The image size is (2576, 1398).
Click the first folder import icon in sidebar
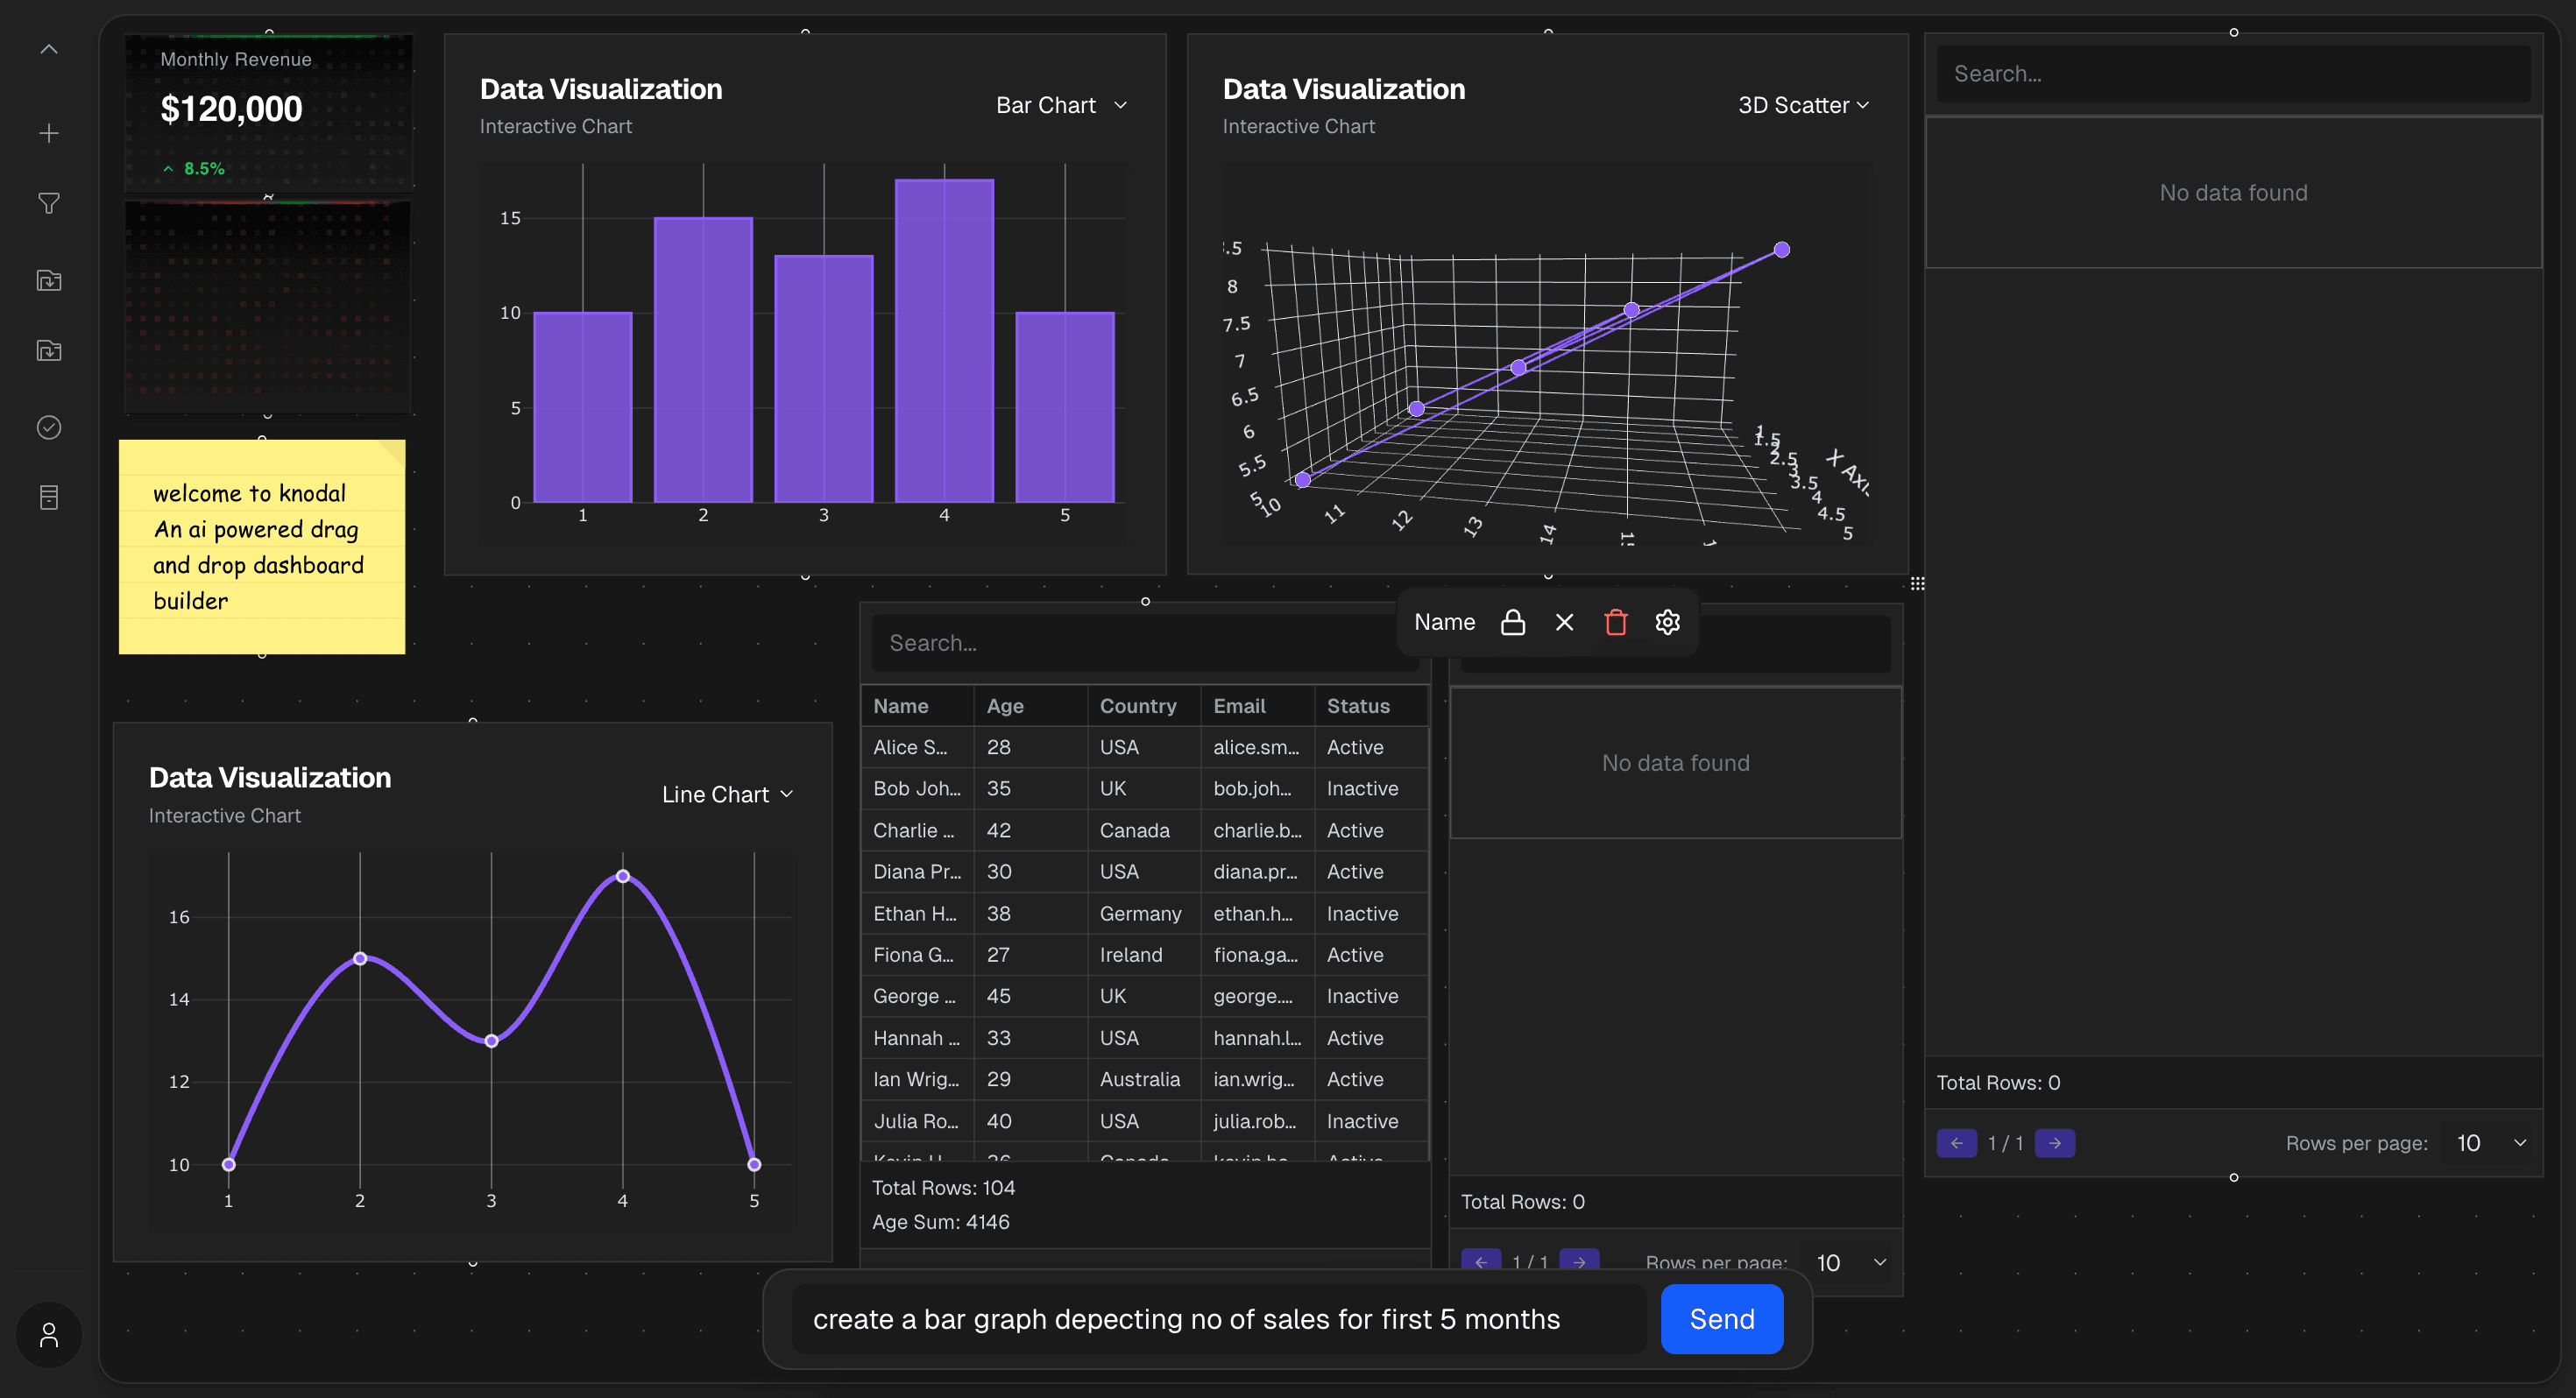pos(48,280)
